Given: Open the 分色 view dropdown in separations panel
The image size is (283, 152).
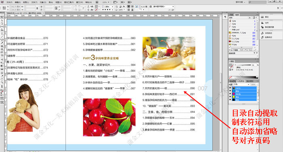Looking at the screenshot, I should (241, 84).
